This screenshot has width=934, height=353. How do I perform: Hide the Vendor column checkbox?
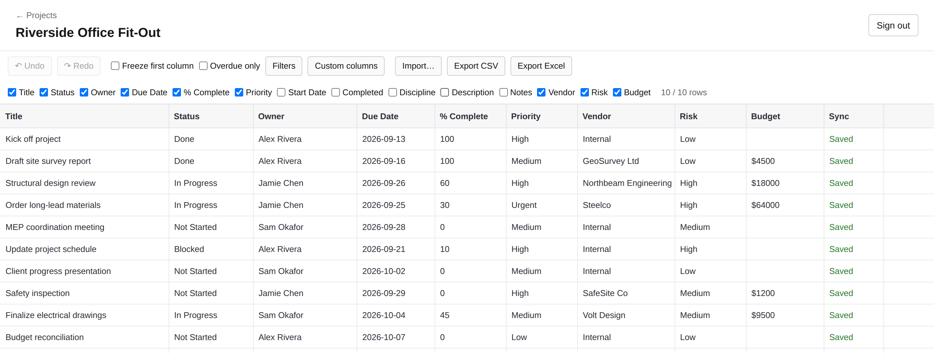(x=541, y=92)
